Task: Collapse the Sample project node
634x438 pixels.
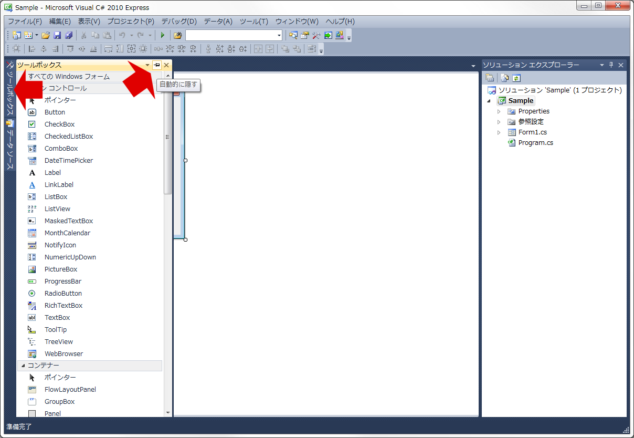Action: [490, 101]
